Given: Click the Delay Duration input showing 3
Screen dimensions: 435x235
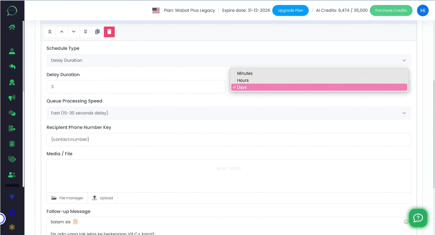Looking at the screenshot, I should [136, 87].
